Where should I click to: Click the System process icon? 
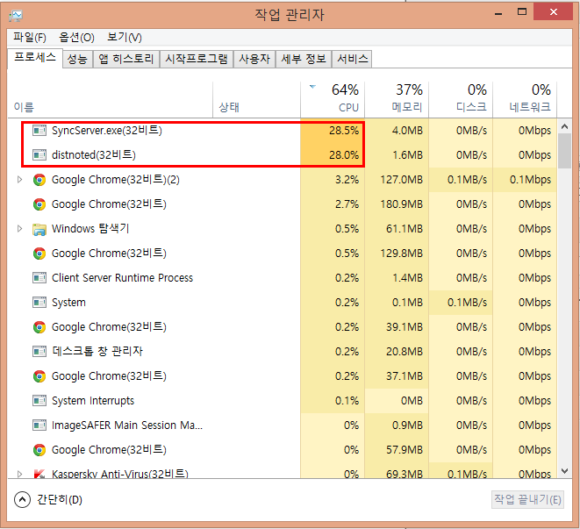click(x=39, y=303)
